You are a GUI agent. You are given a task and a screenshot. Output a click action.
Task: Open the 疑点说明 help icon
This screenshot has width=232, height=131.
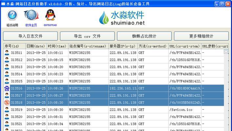12,15
